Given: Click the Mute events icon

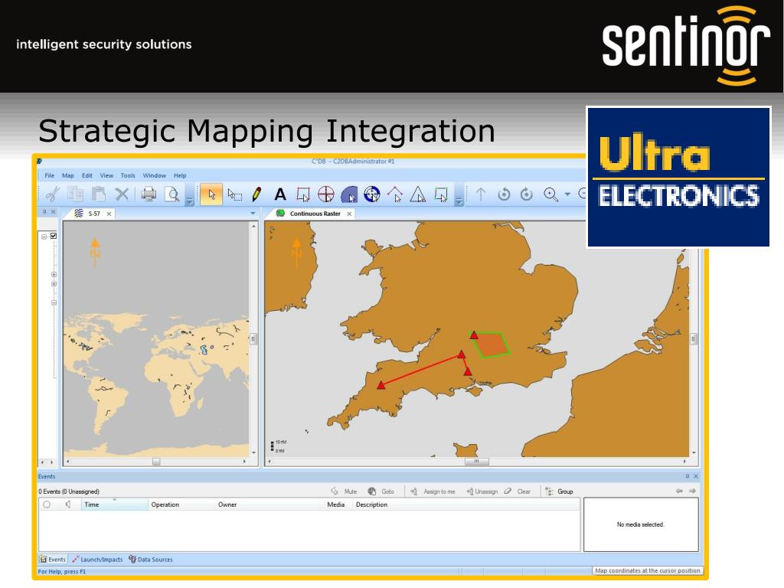Looking at the screenshot, I should point(335,492).
